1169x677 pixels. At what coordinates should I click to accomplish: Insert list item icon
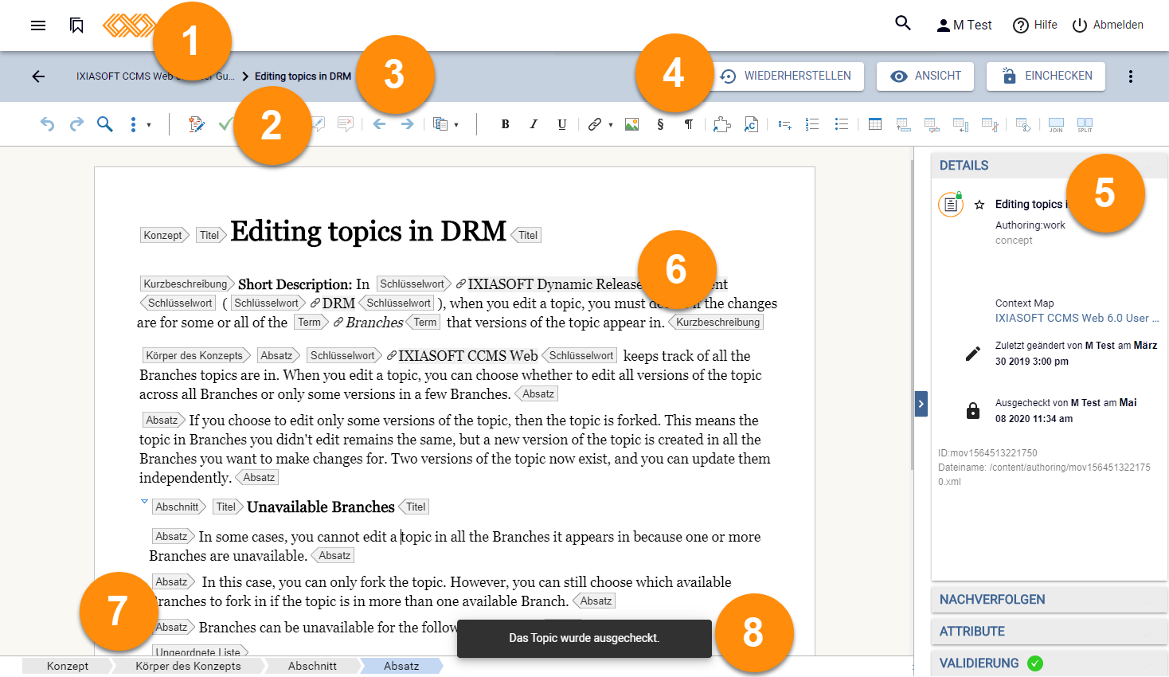point(784,124)
